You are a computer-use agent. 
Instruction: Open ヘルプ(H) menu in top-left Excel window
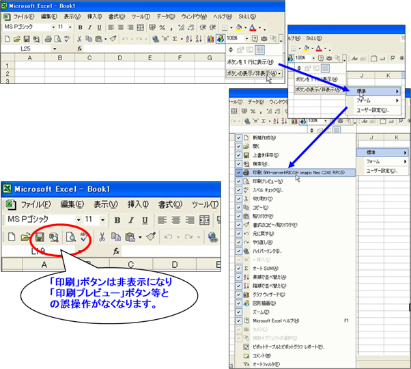point(223,16)
